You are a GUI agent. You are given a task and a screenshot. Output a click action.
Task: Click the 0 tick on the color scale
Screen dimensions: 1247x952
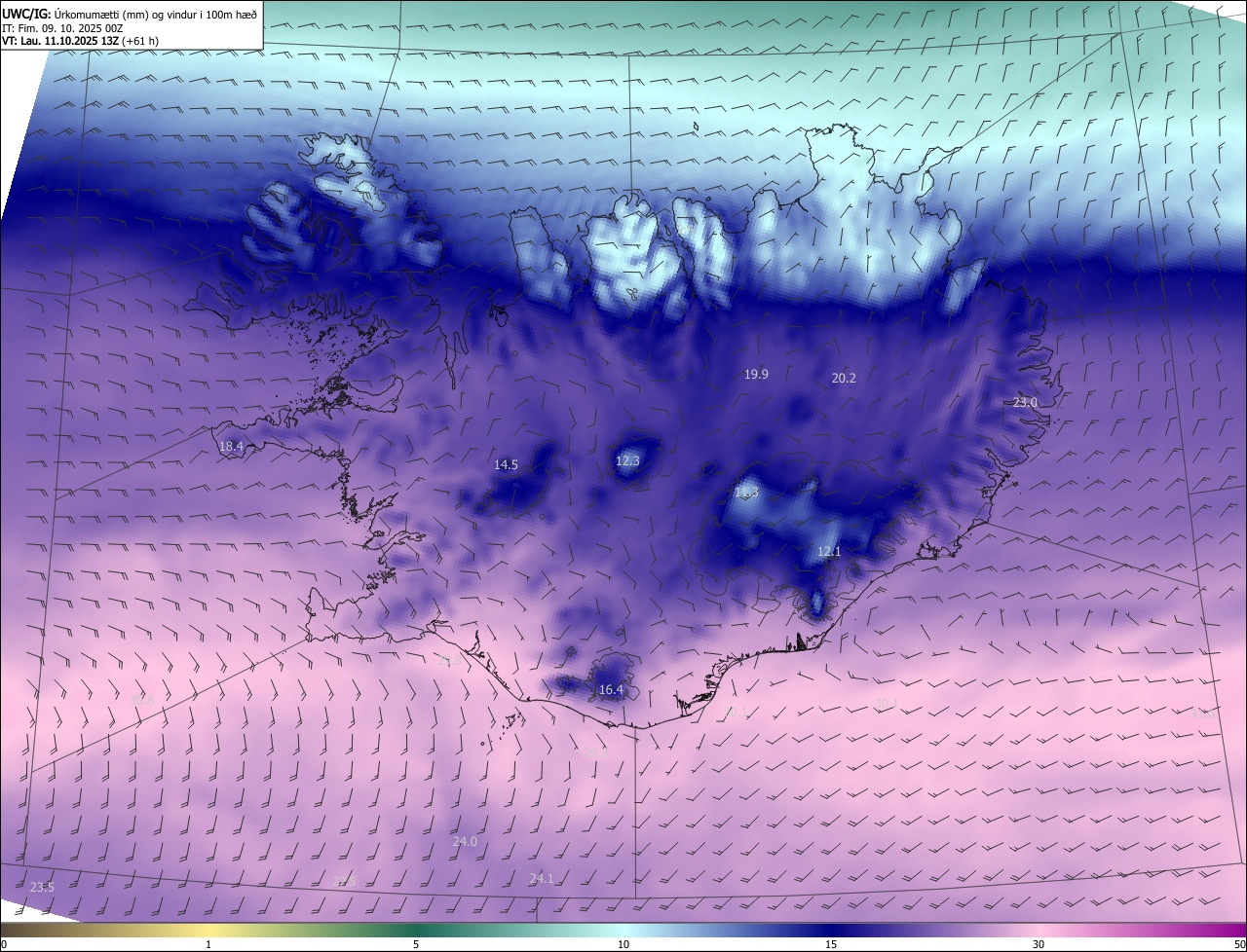coord(4,944)
